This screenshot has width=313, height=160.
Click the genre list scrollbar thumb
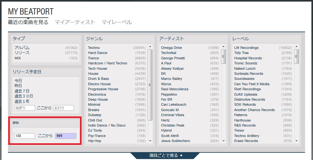(150, 85)
